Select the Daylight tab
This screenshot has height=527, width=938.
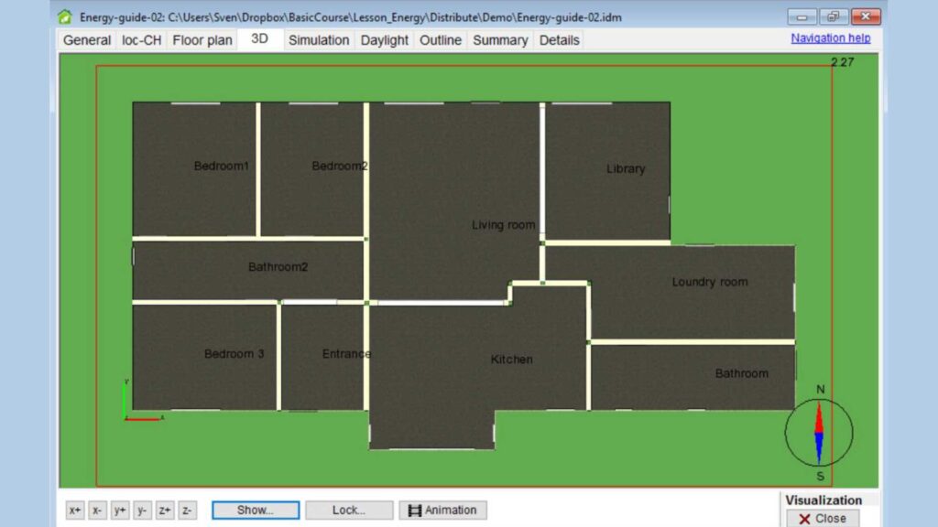384,40
